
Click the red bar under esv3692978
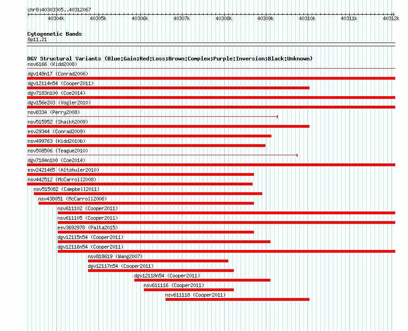coord(156,232)
